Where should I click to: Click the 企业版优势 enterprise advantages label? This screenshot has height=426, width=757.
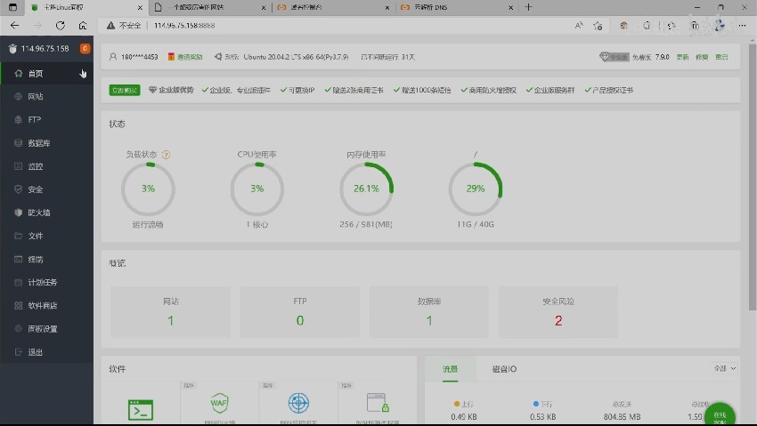[x=171, y=90]
